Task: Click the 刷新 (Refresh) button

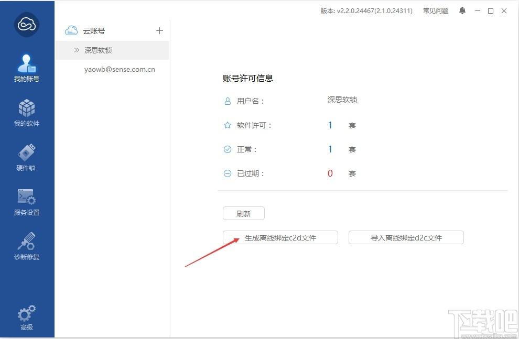Action: click(244, 213)
